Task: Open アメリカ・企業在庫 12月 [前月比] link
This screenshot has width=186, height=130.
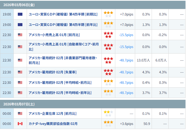Action: 52,113
